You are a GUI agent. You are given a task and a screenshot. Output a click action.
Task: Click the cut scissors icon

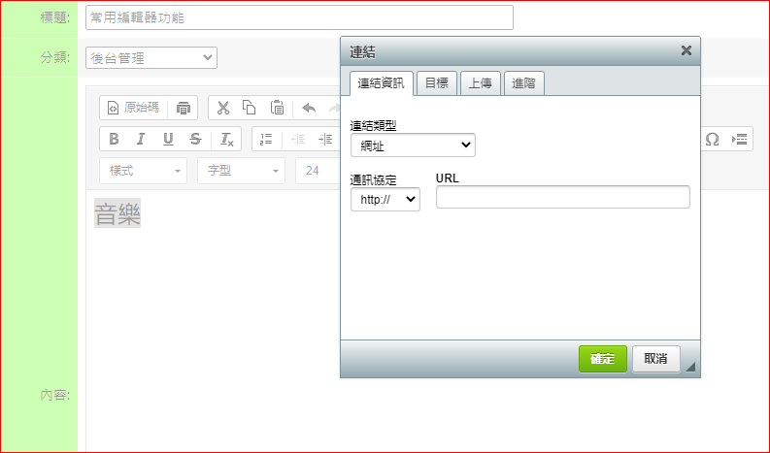click(x=223, y=108)
